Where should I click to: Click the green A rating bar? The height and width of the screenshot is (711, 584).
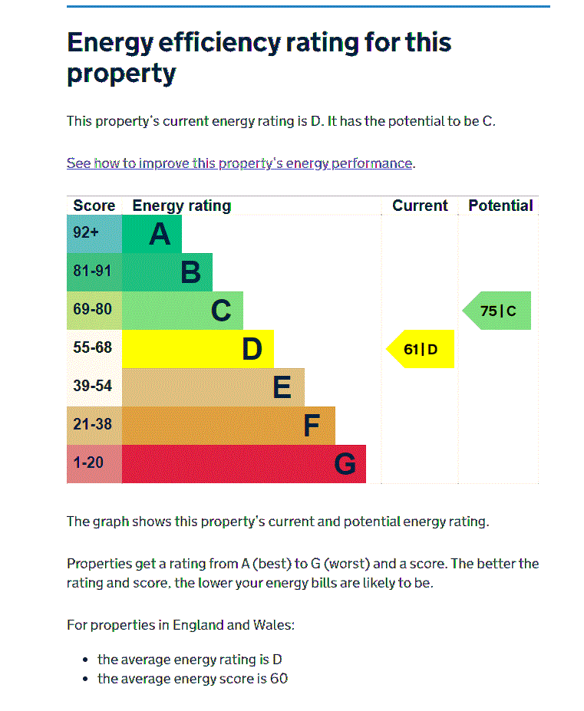(152, 234)
